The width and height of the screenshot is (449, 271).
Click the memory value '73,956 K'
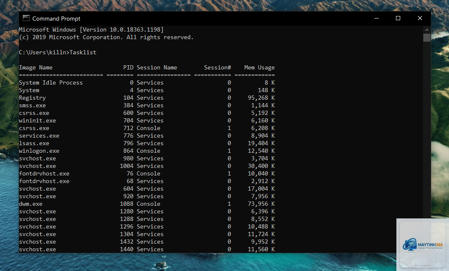click(x=261, y=204)
